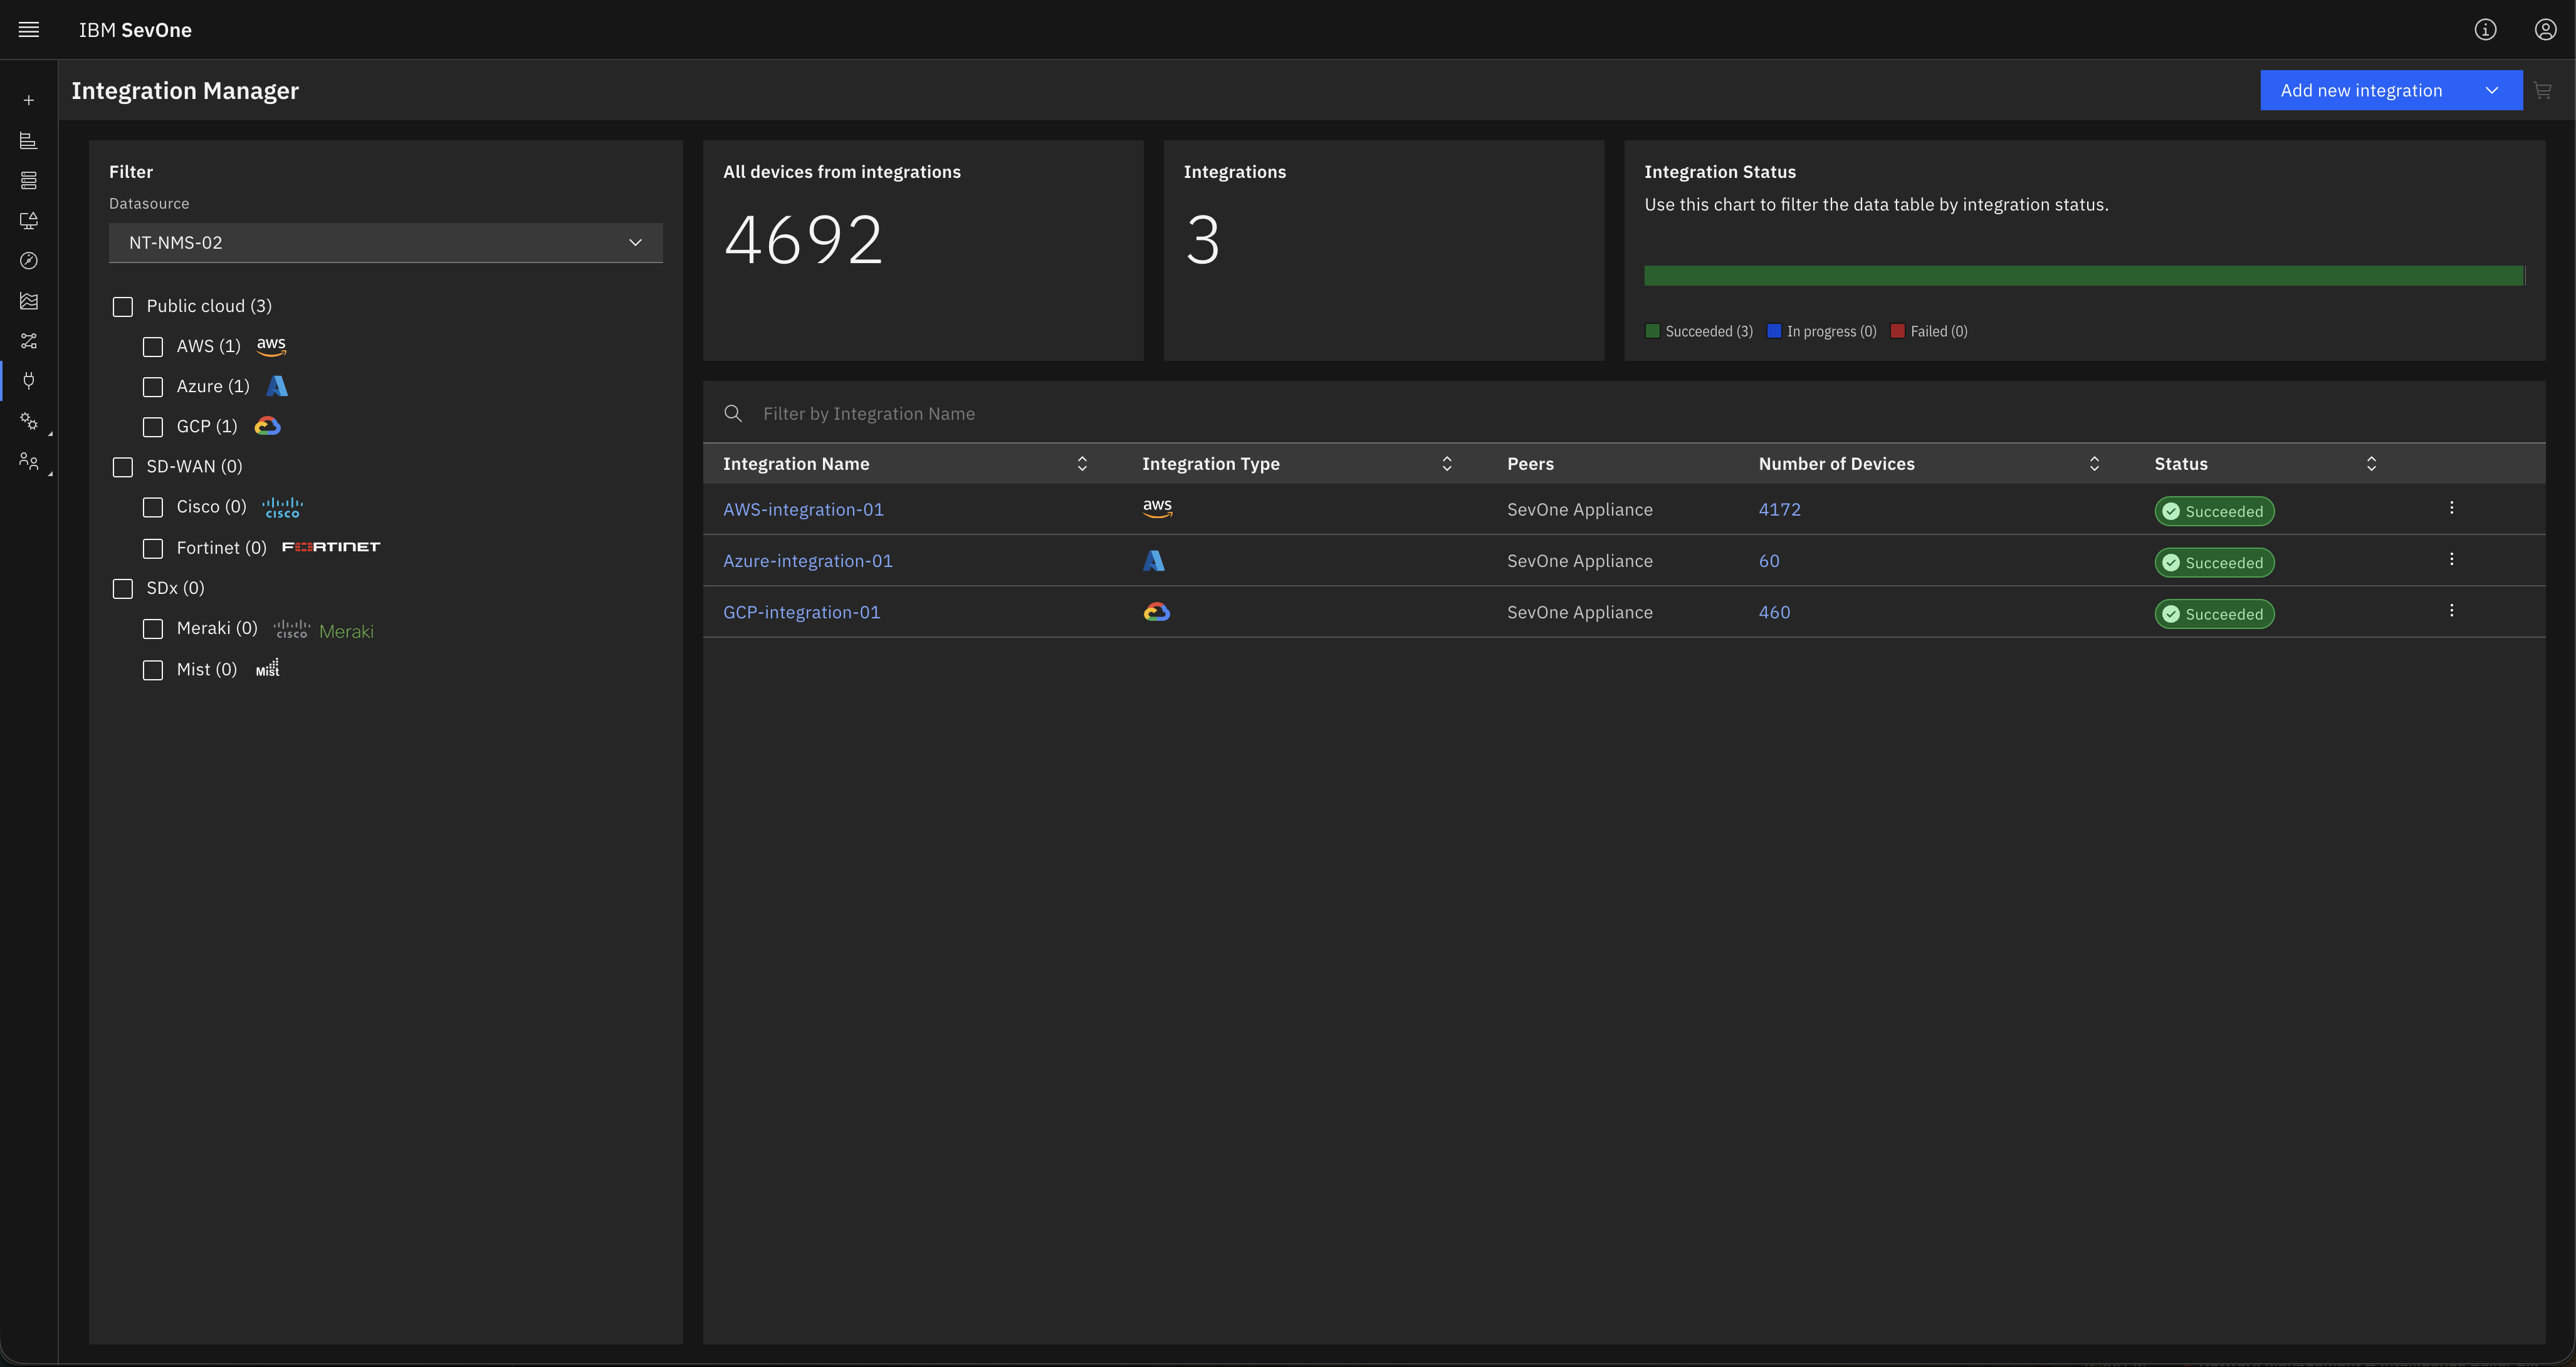Open the GCP-integration-01 link
2576x1367 pixels.
coord(802,613)
